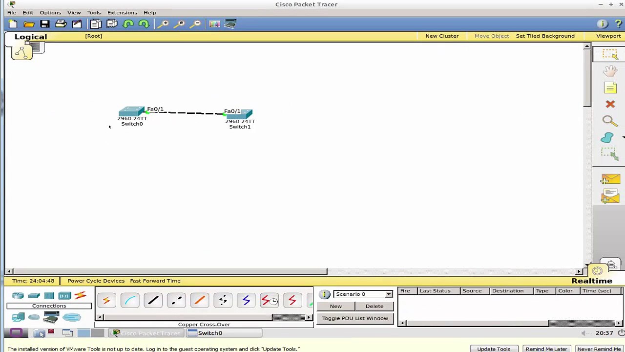Open the Edit menu
The image size is (625, 352).
point(28,13)
